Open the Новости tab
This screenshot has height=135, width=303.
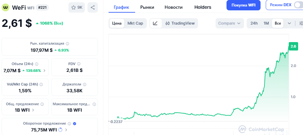coord(173,7)
